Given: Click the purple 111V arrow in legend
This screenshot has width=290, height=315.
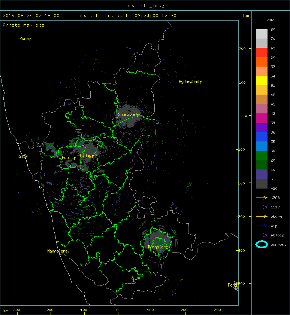Looking at the screenshot, I should [x=262, y=207].
